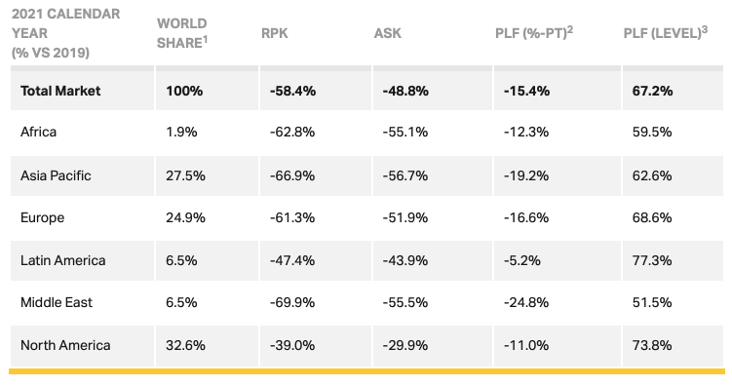Screen dimensions: 732x386
Task: Select North America ASK value -29.9%
Action: pyautogui.click(x=405, y=345)
